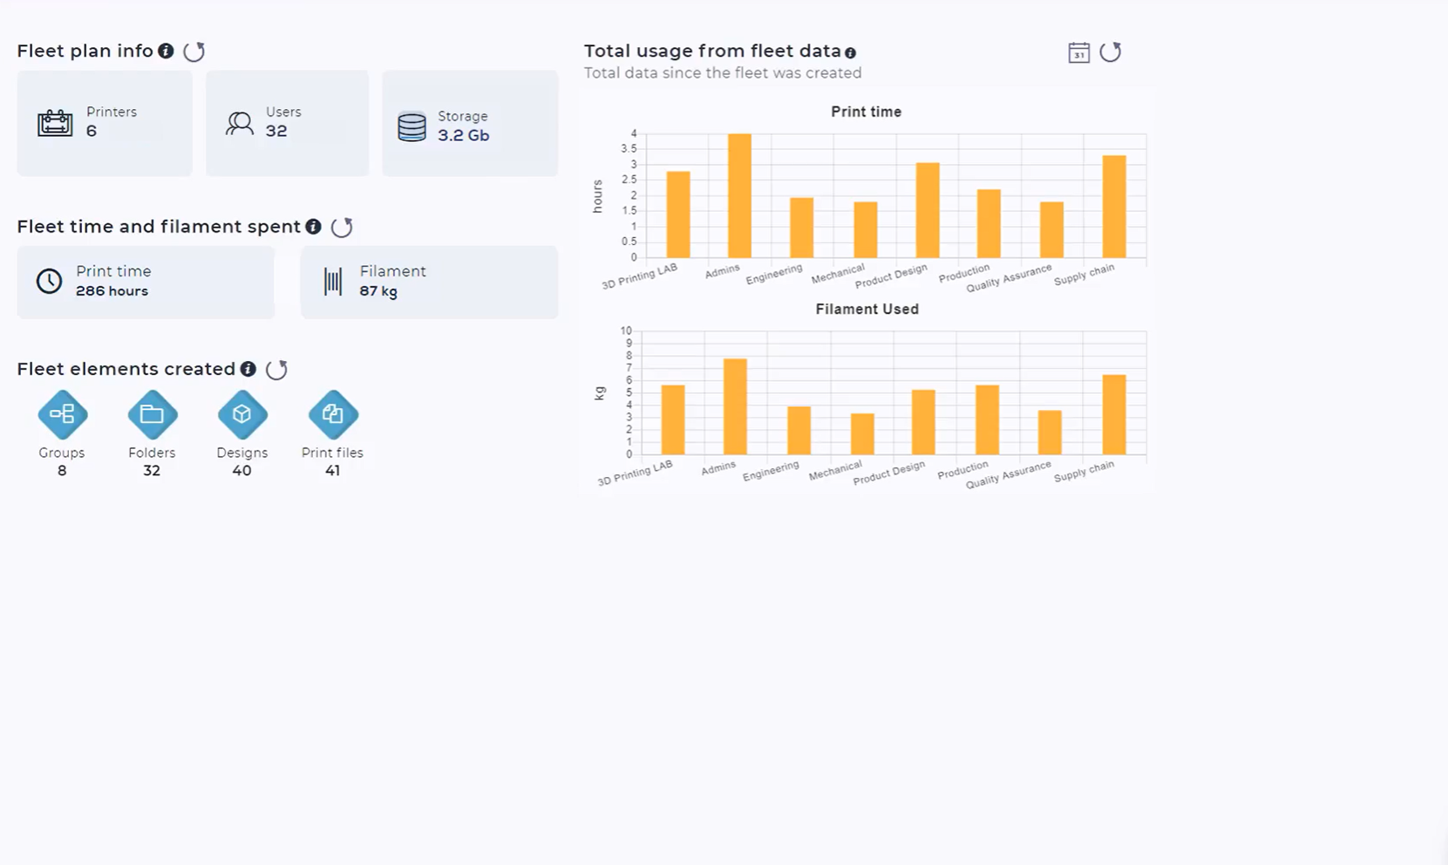Viewport: 1448px width, 865px height.
Task: Select the Print time 286 hours card
Action: pyautogui.click(x=146, y=282)
